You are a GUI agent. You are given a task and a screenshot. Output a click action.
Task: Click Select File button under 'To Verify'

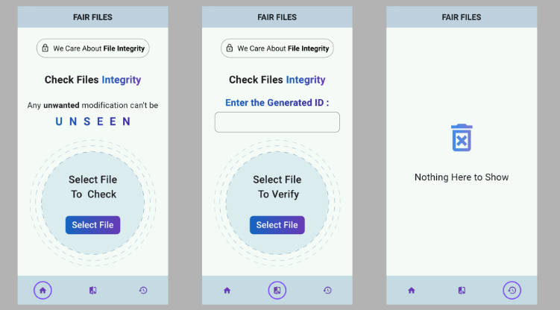coord(277,225)
